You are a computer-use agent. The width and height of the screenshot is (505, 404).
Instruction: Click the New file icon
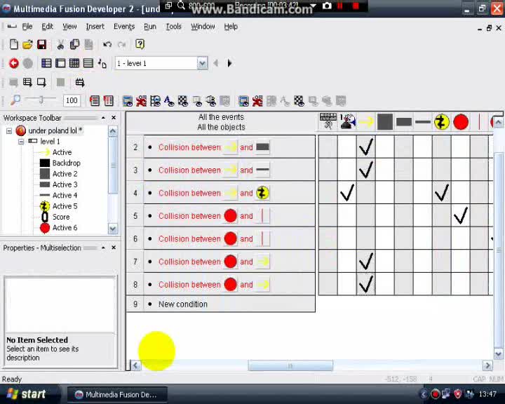pyautogui.click(x=13, y=44)
